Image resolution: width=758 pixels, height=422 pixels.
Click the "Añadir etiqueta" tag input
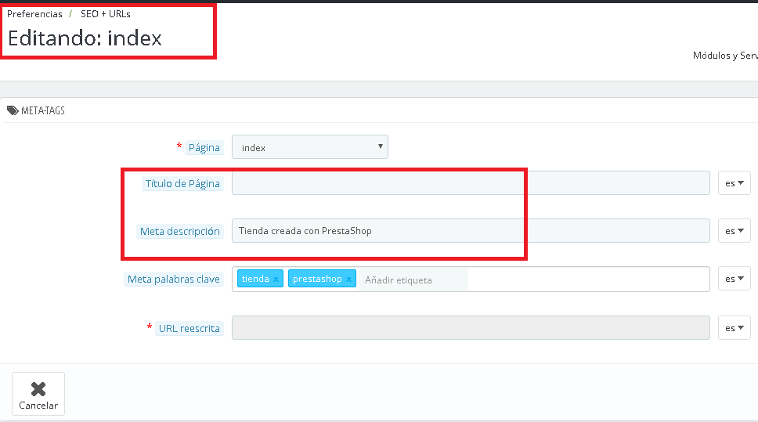coord(413,280)
